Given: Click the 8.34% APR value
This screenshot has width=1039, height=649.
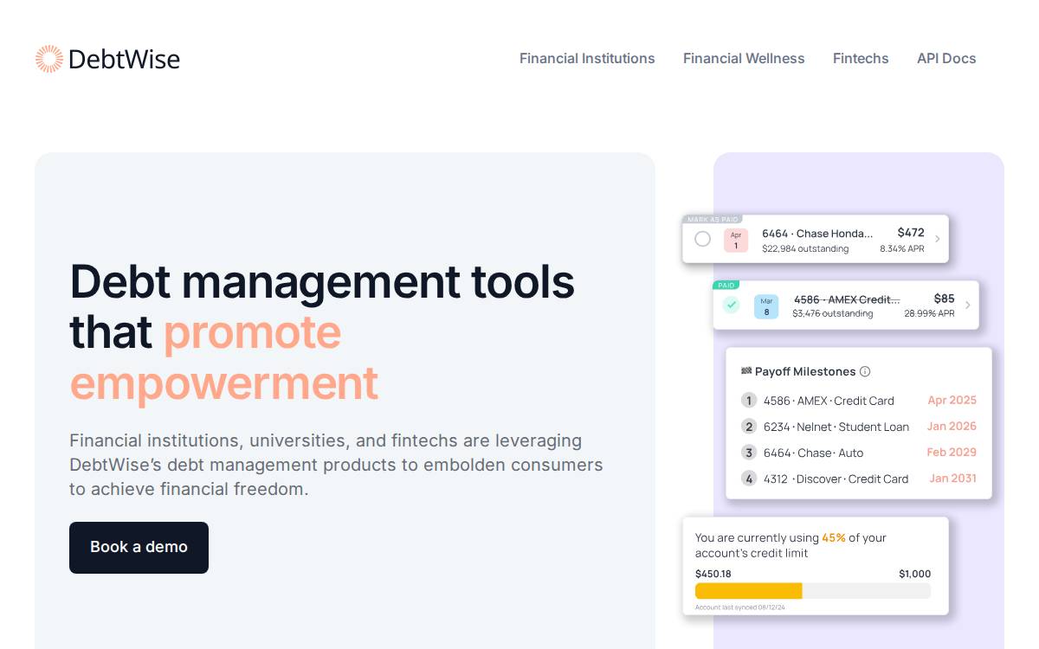Looking at the screenshot, I should [902, 249].
